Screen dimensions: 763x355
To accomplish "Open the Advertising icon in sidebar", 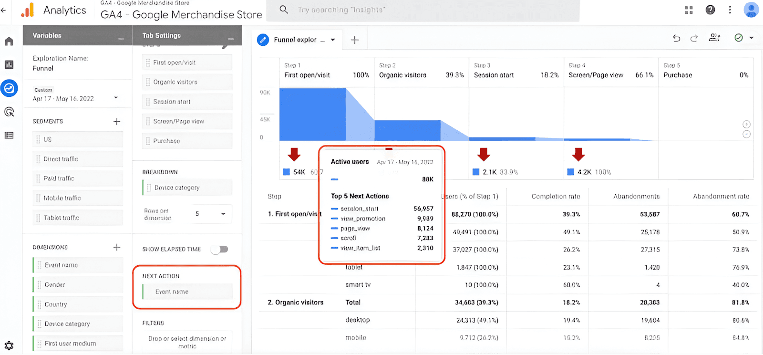I will coord(9,112).
